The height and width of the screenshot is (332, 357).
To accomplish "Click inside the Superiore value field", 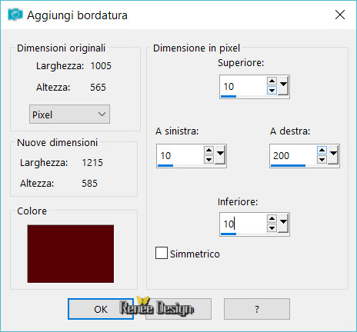I will [243, 86].
